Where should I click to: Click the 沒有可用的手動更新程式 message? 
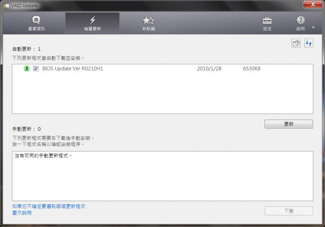click(43, 156)
